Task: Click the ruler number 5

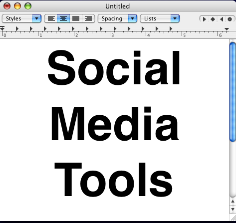Action: tap(185, 35)
